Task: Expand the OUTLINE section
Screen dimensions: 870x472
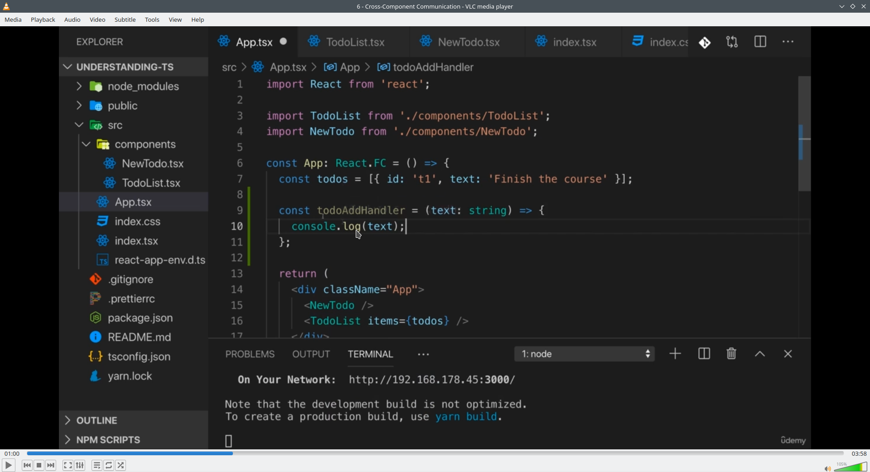Action: pyautogui.click(x=134, y=421)
